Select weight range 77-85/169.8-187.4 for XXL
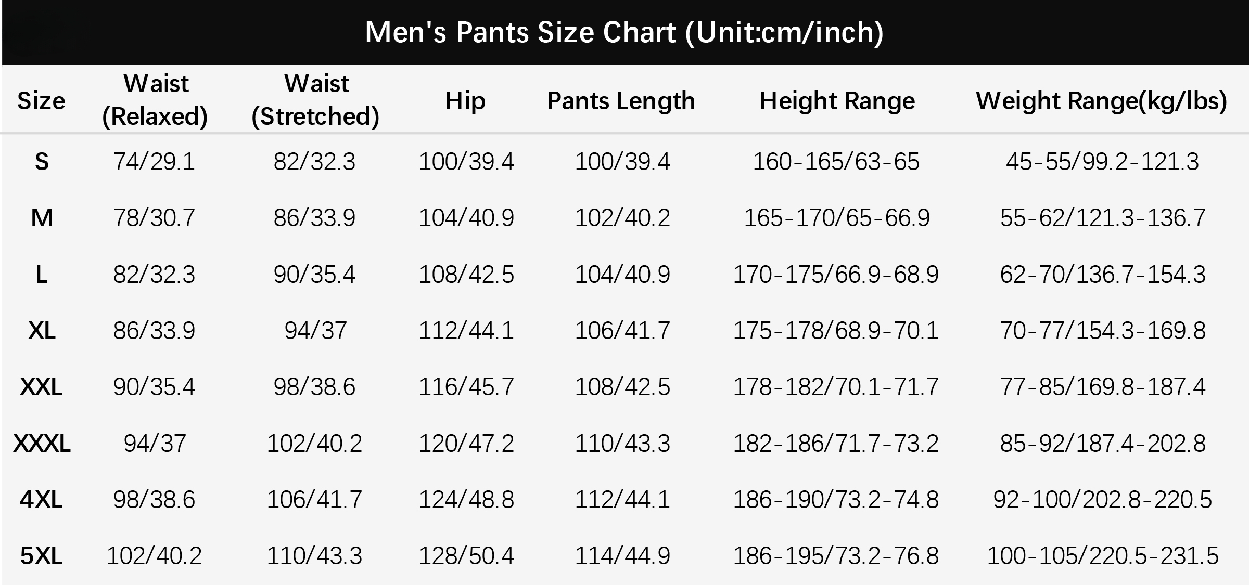Screen dimensions: 1249x585 tap(1103, 387)
